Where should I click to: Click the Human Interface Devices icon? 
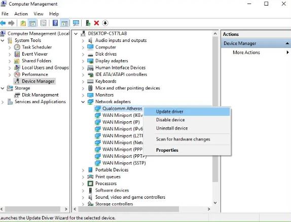tap(90, 68)
